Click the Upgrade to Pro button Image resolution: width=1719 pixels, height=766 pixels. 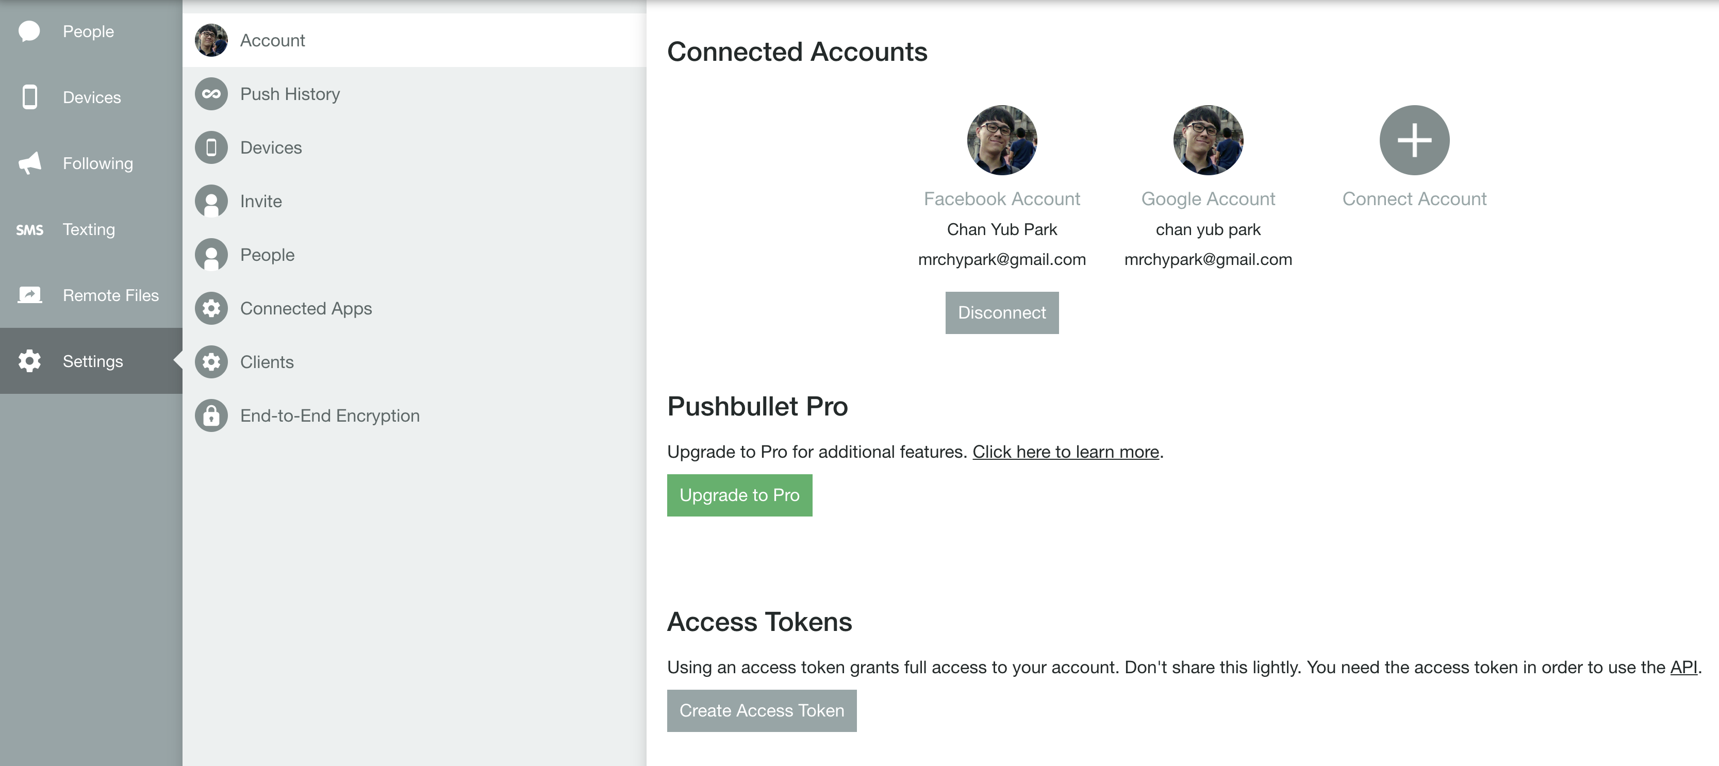[739, 495]
